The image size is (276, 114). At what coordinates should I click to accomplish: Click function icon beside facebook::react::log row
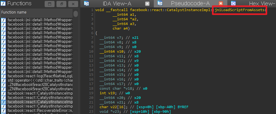tap(3, 76)
